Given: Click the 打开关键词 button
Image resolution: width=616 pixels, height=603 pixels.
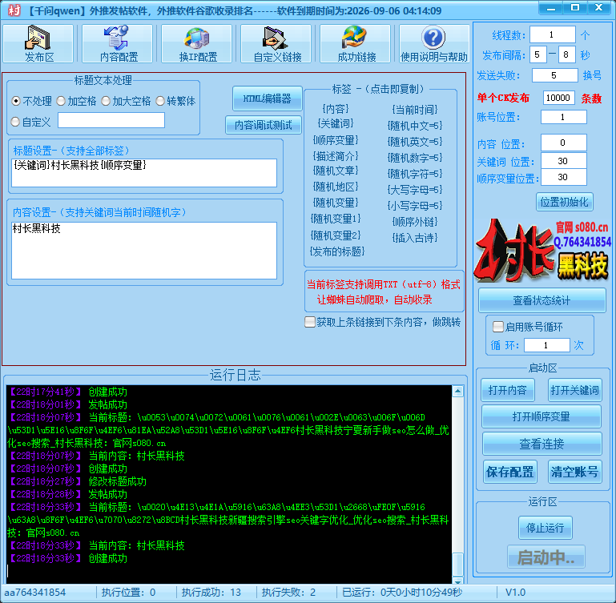Looking at the screenshot, I should (575, 390).
